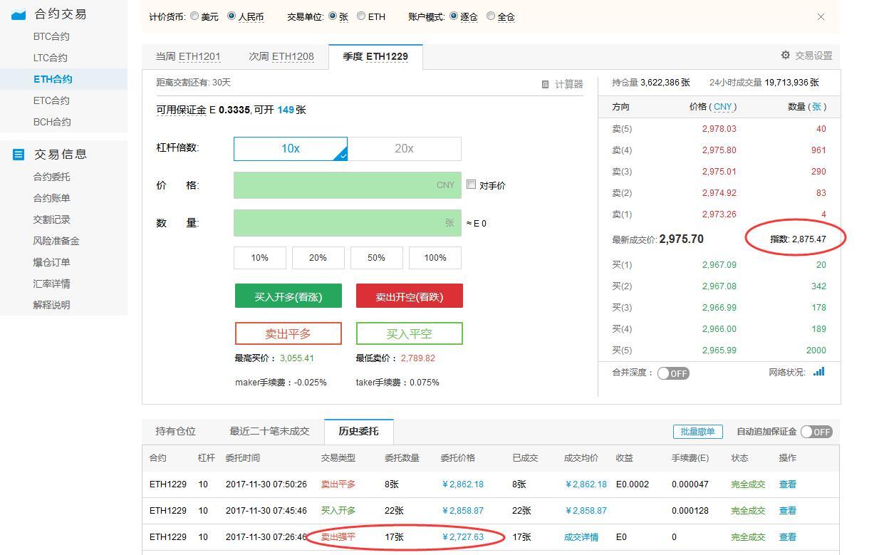Click 买(5) price 2,965.99
Image resolution: width=889 pixels, height=555 pixels.
pyautogui.click(x=719, y=351)
